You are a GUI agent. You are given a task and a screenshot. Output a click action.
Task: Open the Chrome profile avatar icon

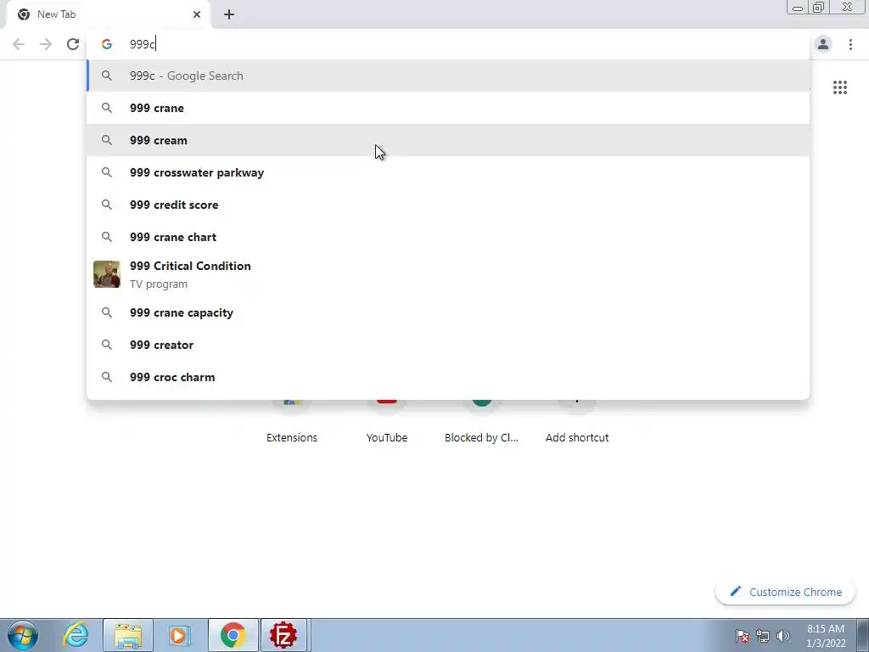(x=823, y=44)
